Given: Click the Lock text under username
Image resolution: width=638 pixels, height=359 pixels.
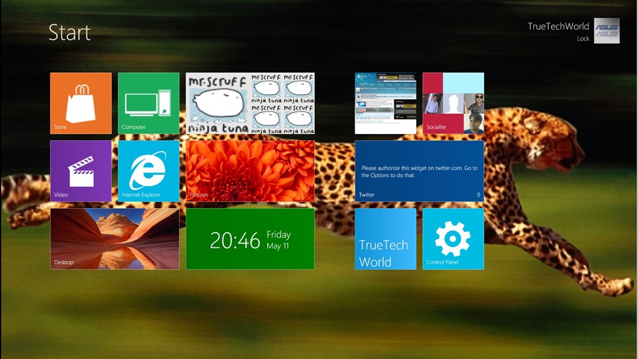Looking at the screenshot, I should [583, 39].
